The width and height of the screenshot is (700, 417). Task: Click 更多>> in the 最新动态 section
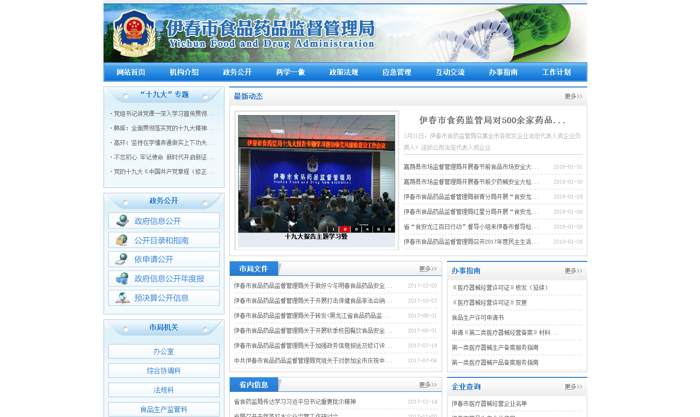pyautogui.click(x=573, y=96)
